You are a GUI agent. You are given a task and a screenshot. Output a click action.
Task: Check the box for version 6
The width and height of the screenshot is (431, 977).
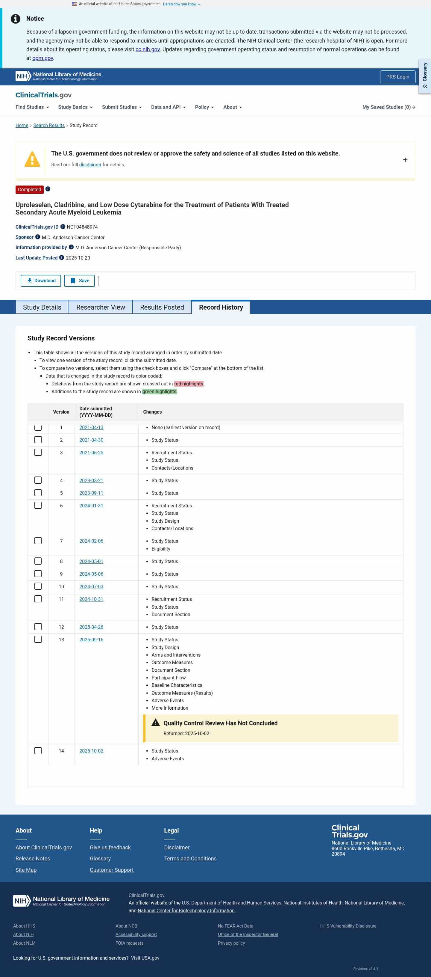pyautogui.click(x=38, y=505)
